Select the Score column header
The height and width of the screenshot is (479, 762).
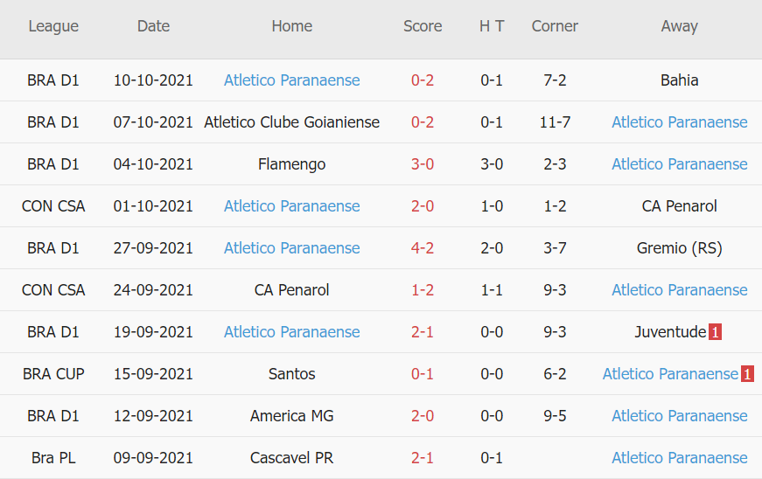tap(423, 26)
